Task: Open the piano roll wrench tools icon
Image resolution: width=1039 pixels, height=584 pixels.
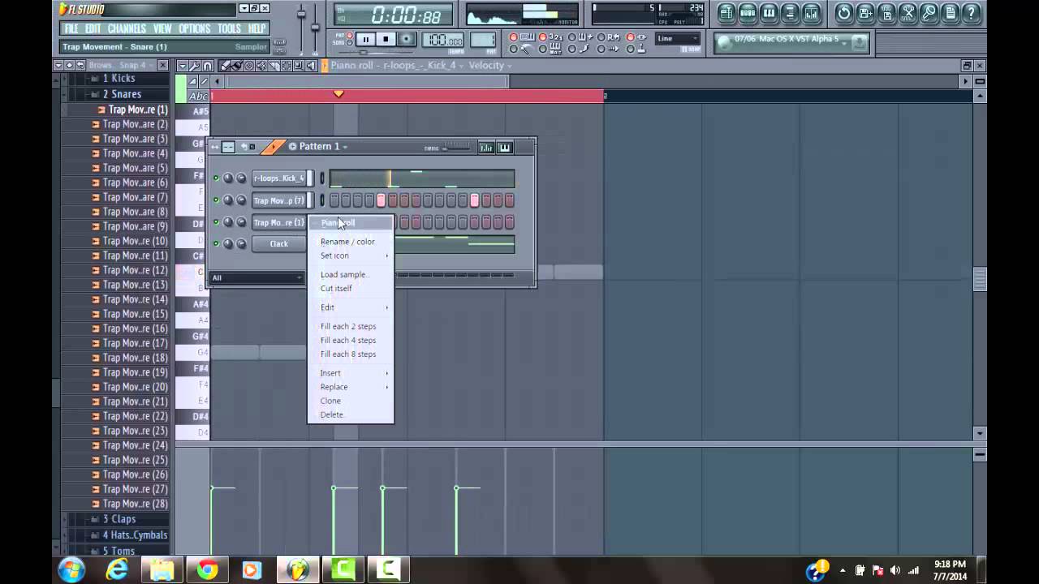Action: point(195,66)
